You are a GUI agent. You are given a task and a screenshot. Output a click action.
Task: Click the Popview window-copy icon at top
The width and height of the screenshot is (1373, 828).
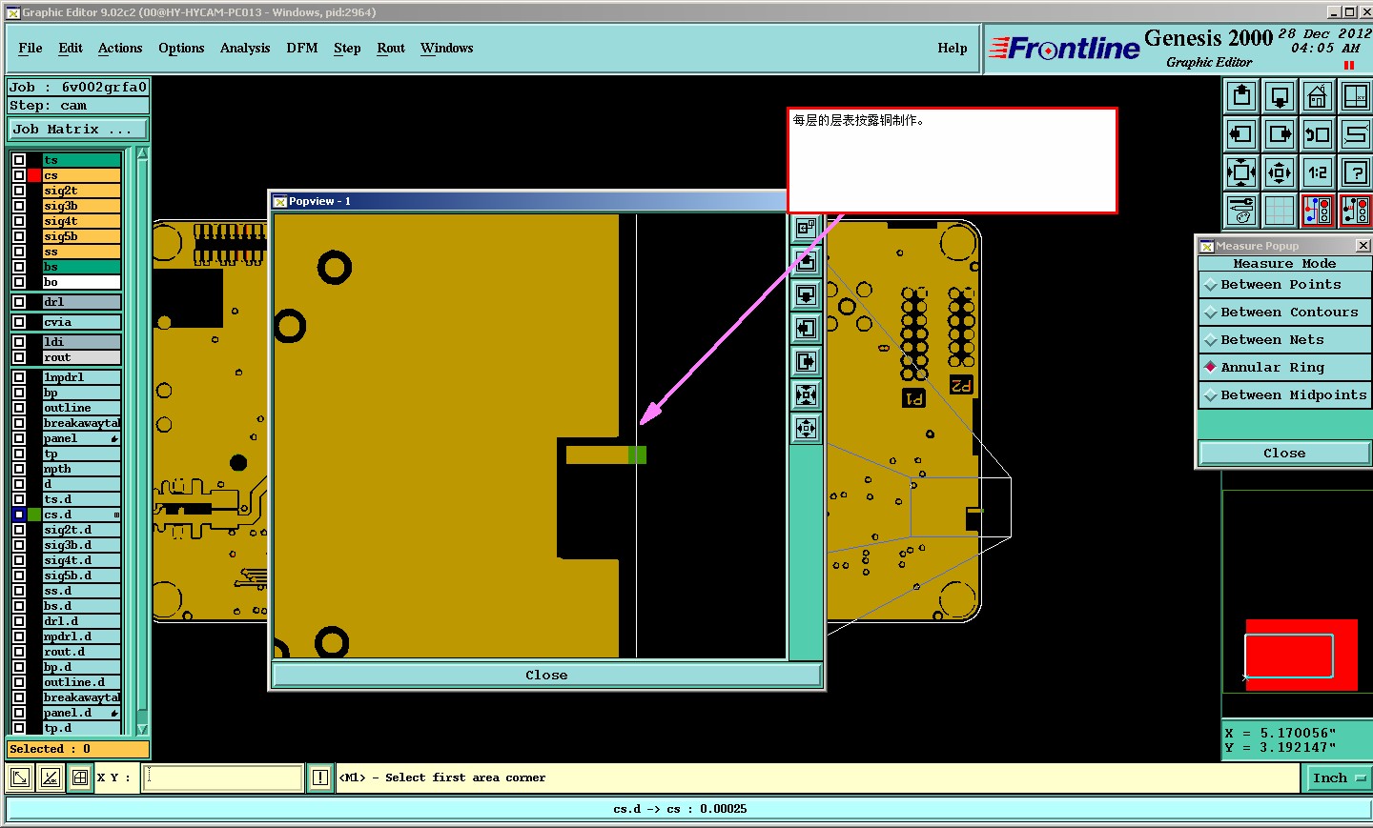pyautogui.click(x=806, y=228)
